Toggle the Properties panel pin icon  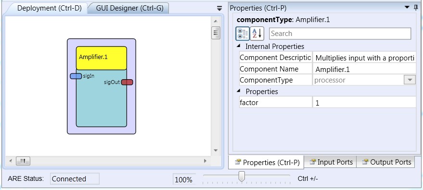[x=416, y=8]
